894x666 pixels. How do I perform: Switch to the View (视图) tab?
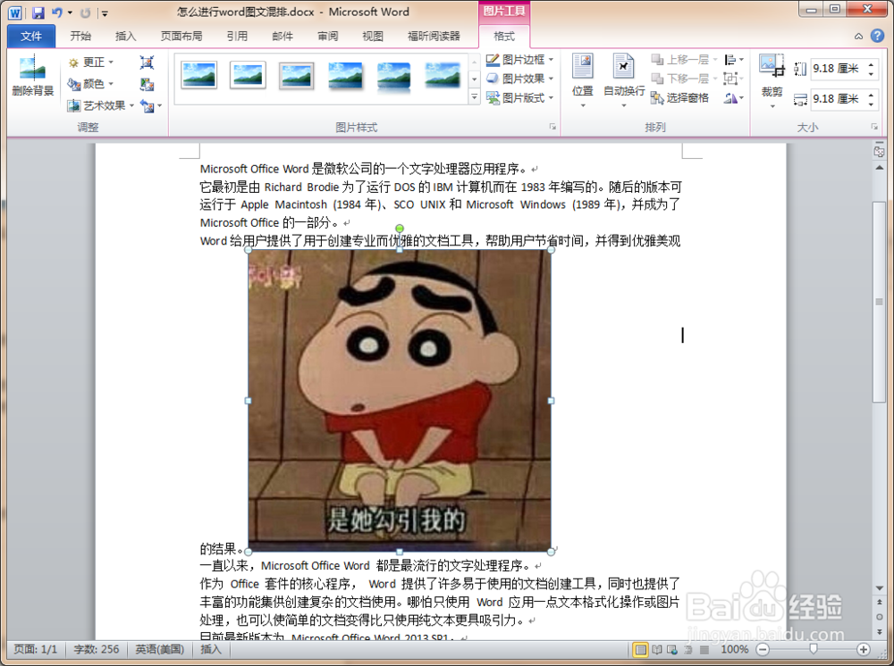(x=373, y=36)
